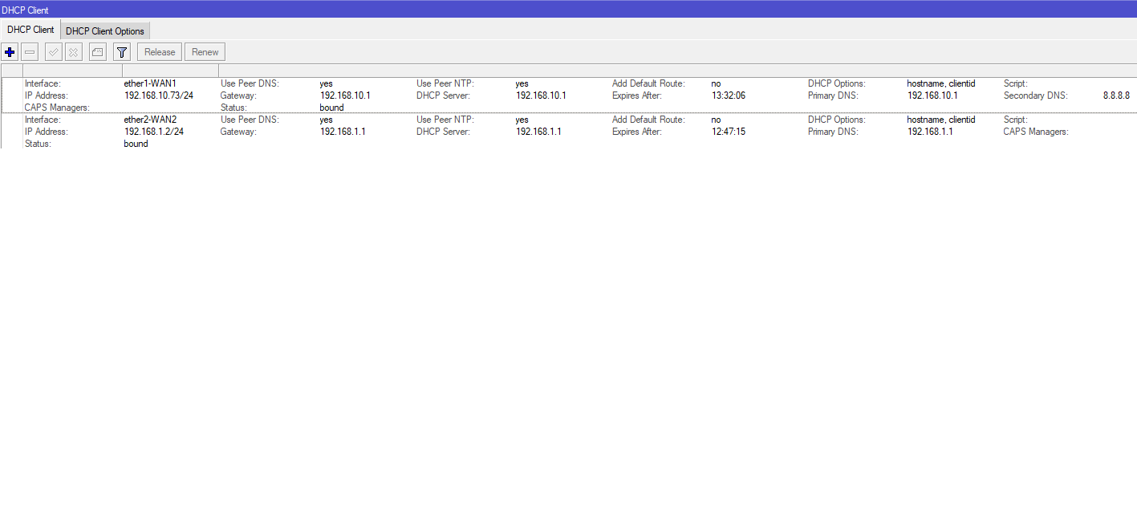Click ether1-WAN1 DHCP Server value 192.168.10.1

541,95
